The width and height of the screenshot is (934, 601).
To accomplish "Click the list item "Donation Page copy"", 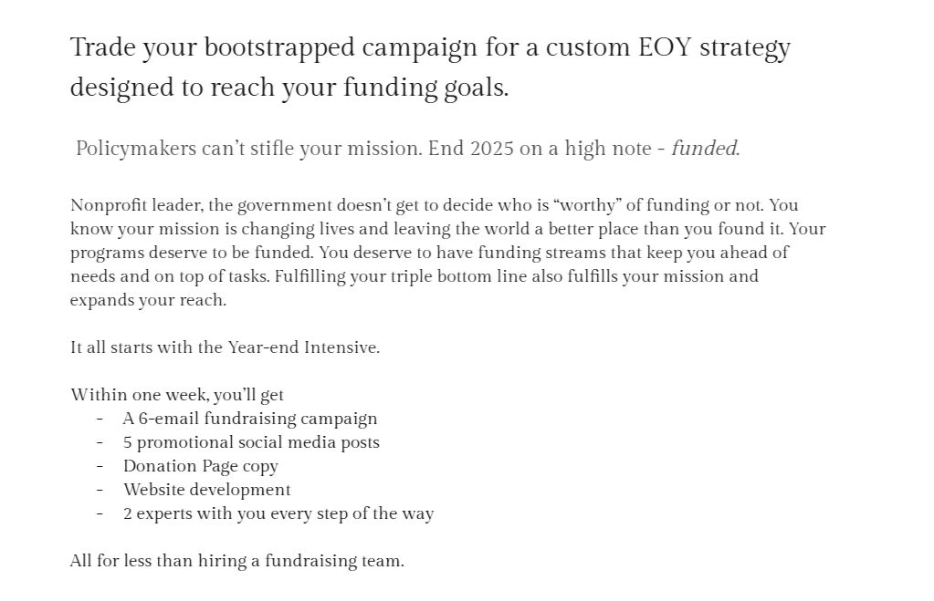I will coord(201,466).
